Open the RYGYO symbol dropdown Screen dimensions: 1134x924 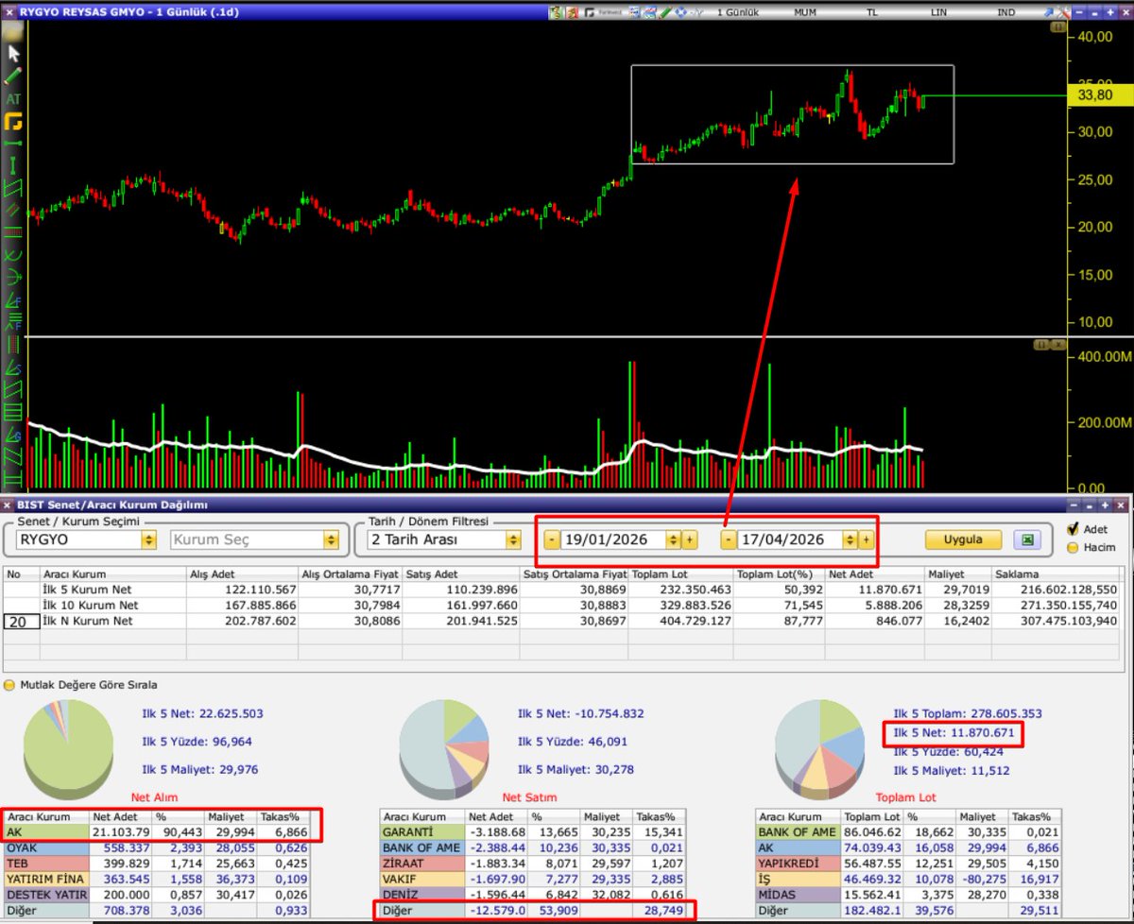(148, 539)
